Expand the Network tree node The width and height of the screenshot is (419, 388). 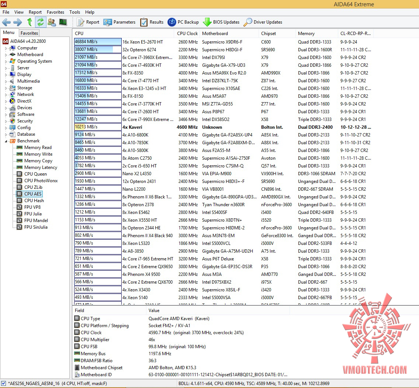click(x=6, y=94)
